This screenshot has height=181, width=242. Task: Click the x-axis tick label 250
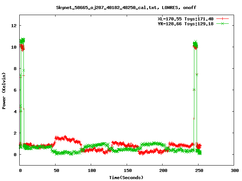(x=199, y=170)
